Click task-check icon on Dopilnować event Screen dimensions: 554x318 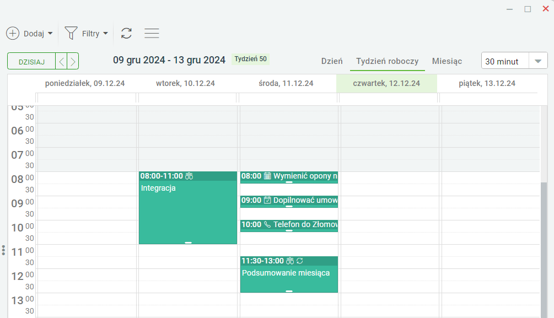click(267, 200)
